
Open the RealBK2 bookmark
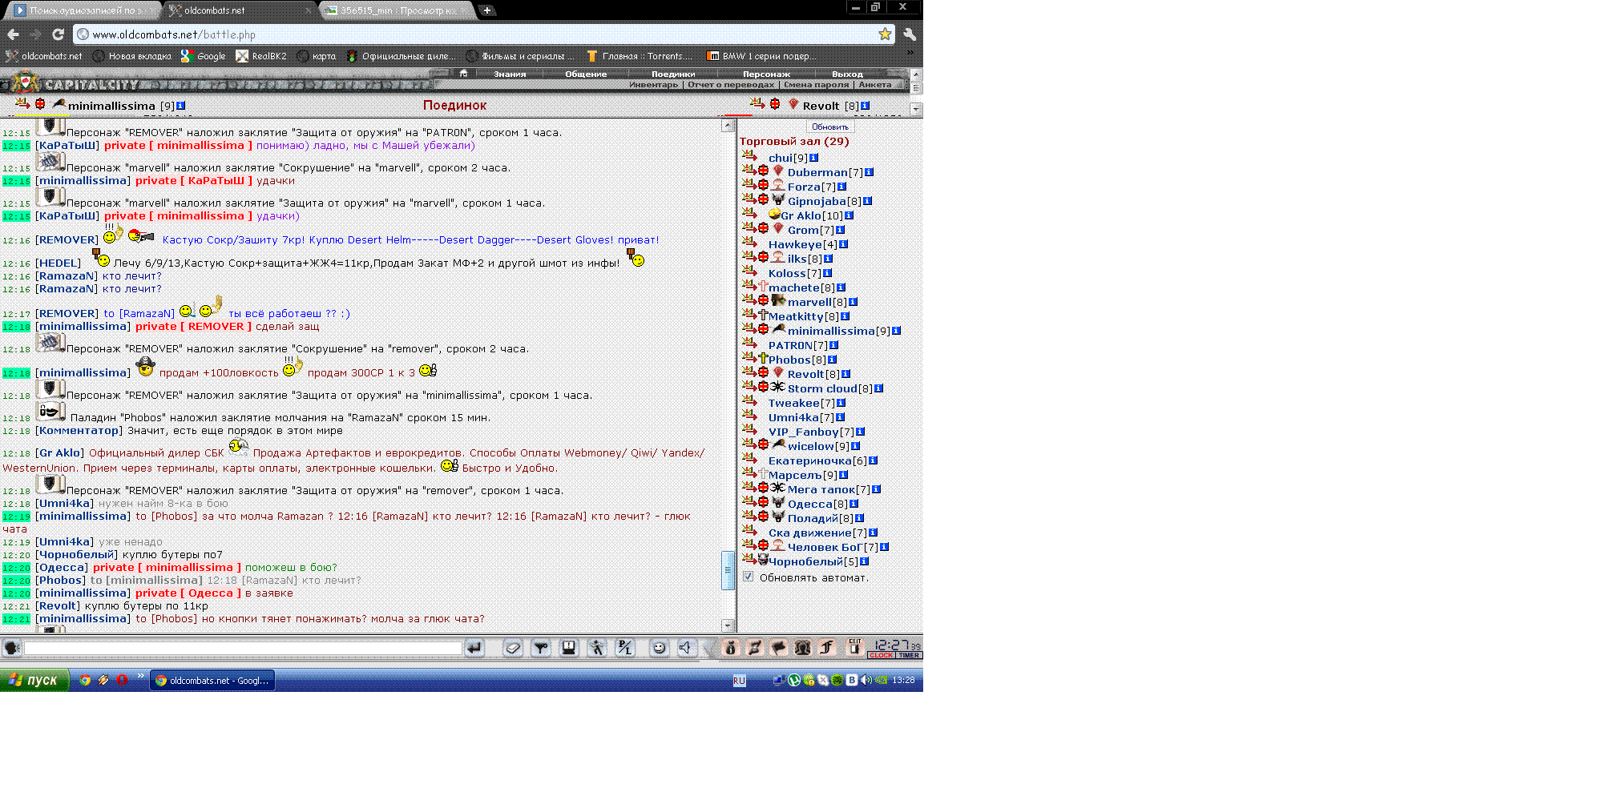coord(261,56)
